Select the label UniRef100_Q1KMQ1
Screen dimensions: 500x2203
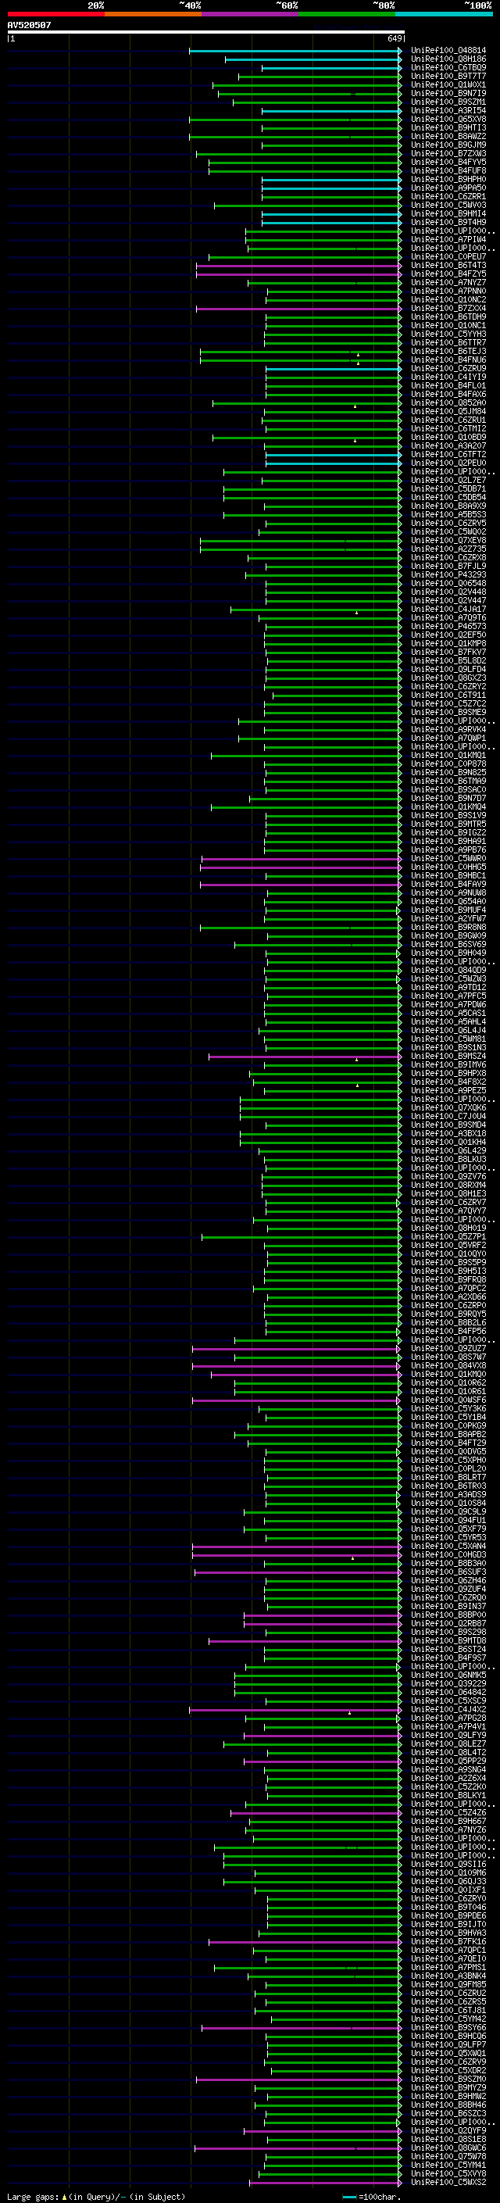[448, 756]
